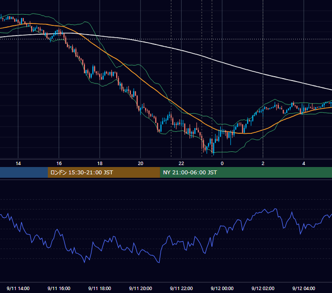Click the 2 hour axis label

263,164
